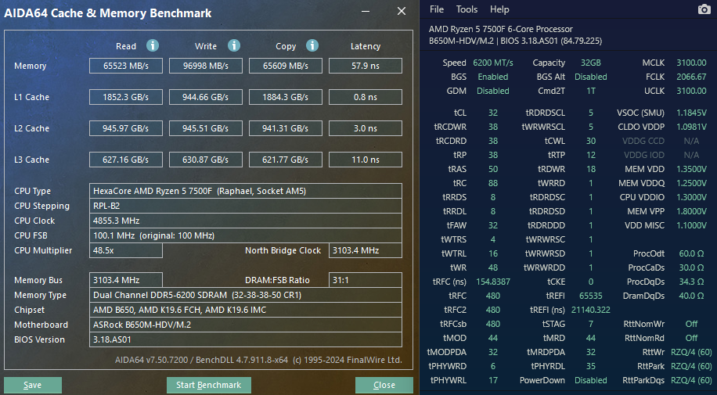Click tRFC (ns) value 154.8387
The width and height of the screenshot is (717, 395).
493,282
